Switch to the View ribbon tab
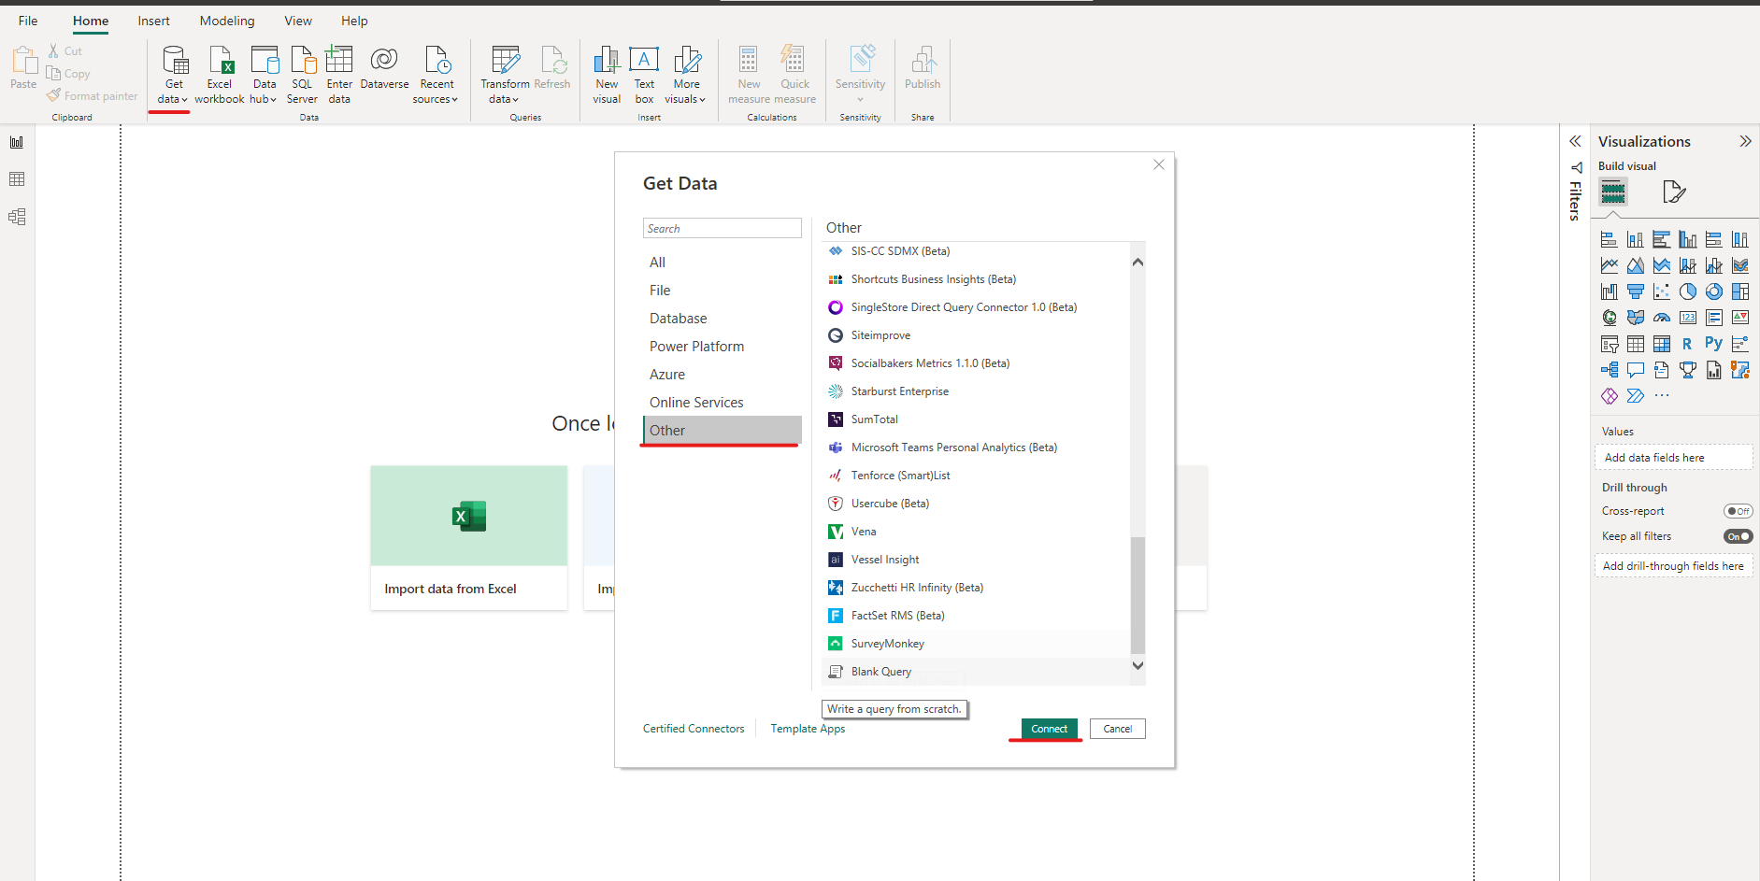This screenshot has height=881, width=1760. [298, 21]
